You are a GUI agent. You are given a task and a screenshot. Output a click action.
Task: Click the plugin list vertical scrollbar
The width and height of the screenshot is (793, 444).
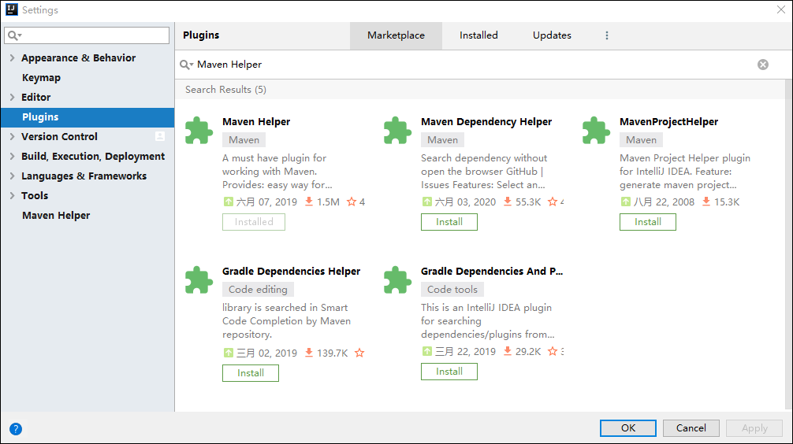(x=788, y=245)
